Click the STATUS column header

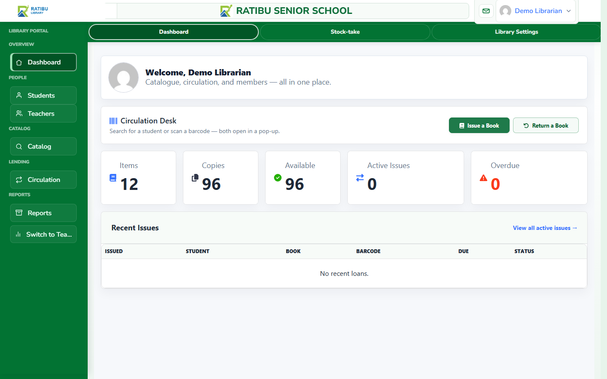pyautogui.click(x=524, y=251)
